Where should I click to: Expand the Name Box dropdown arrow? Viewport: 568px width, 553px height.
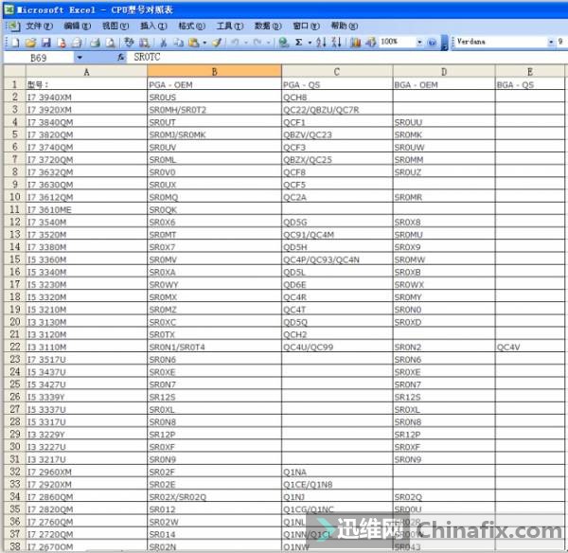coord(80,58)
